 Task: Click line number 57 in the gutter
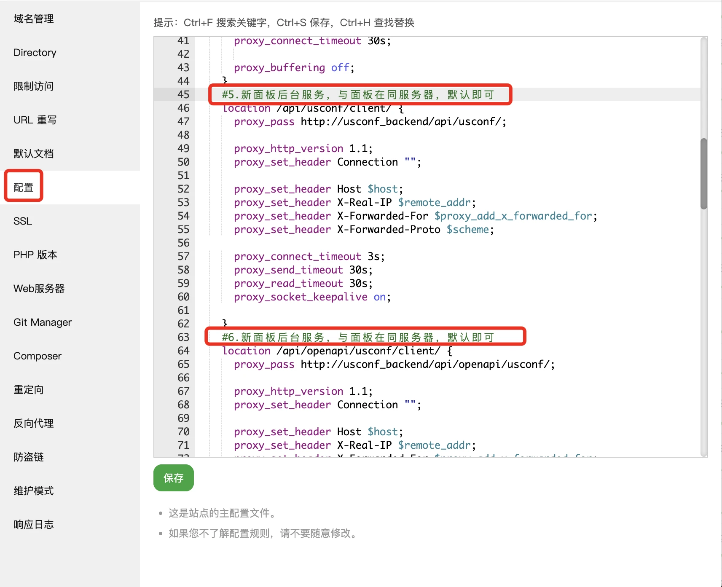click(x=183, y=256)
